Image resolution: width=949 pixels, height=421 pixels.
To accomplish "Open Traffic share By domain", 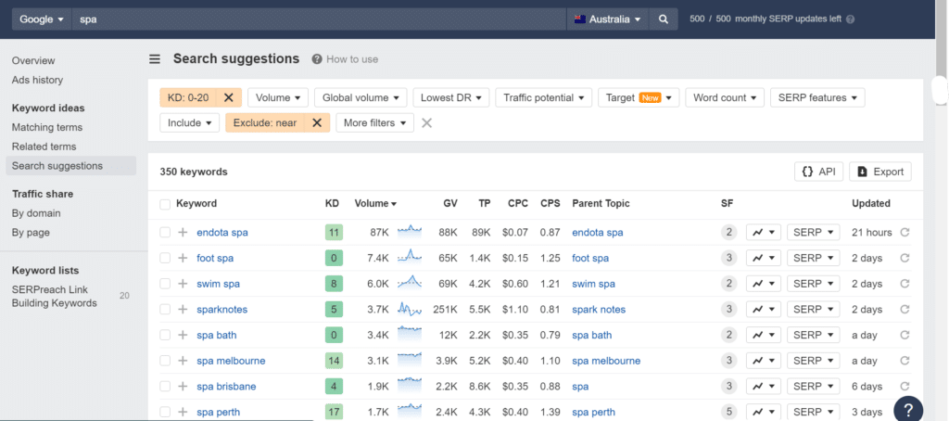I will [36, 213].
